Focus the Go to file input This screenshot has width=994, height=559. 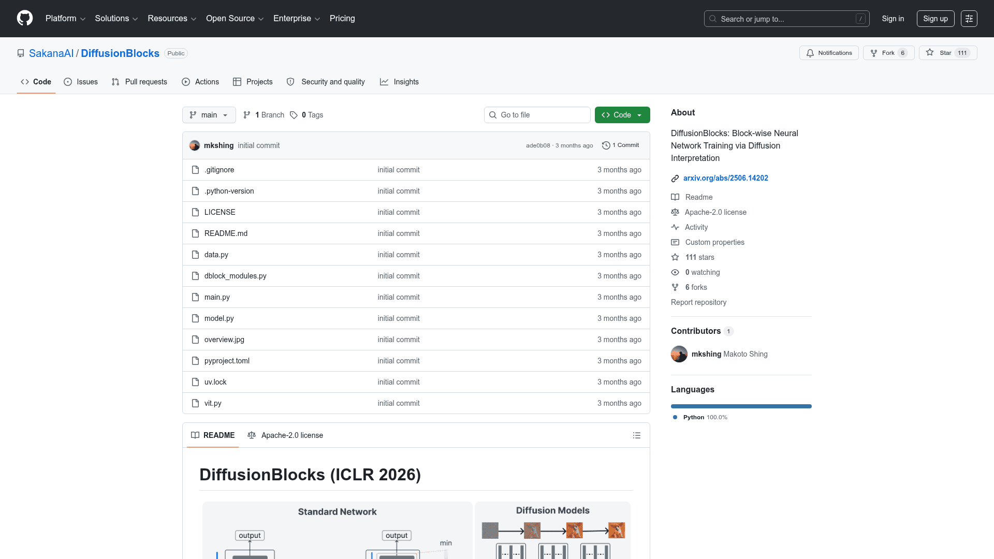tap(537, 115)
